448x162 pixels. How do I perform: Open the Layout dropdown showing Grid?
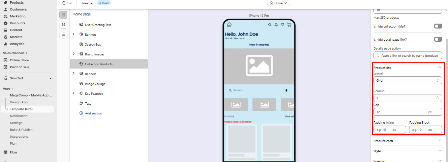pos(407,80)
